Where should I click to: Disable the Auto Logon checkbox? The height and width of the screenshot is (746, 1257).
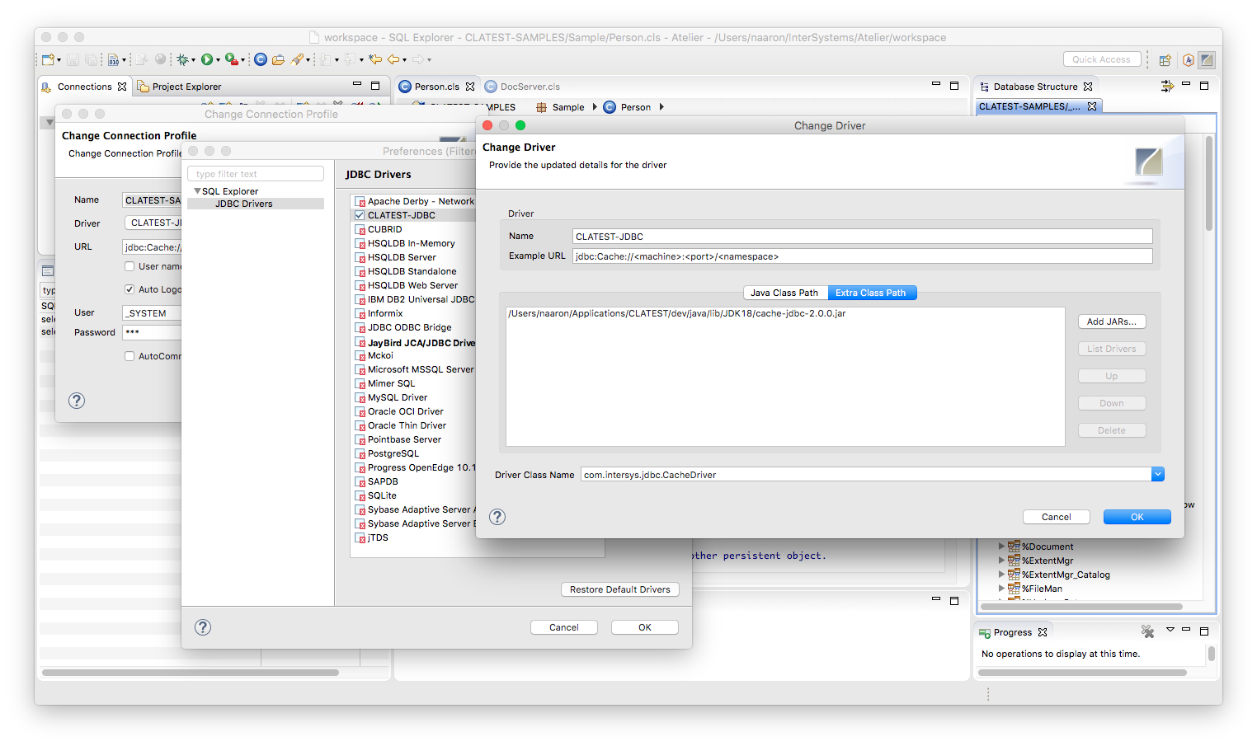pyautogui.click(x=129, y=289)
